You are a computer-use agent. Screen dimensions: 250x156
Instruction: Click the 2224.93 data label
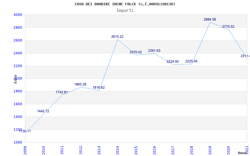point(173,61)
